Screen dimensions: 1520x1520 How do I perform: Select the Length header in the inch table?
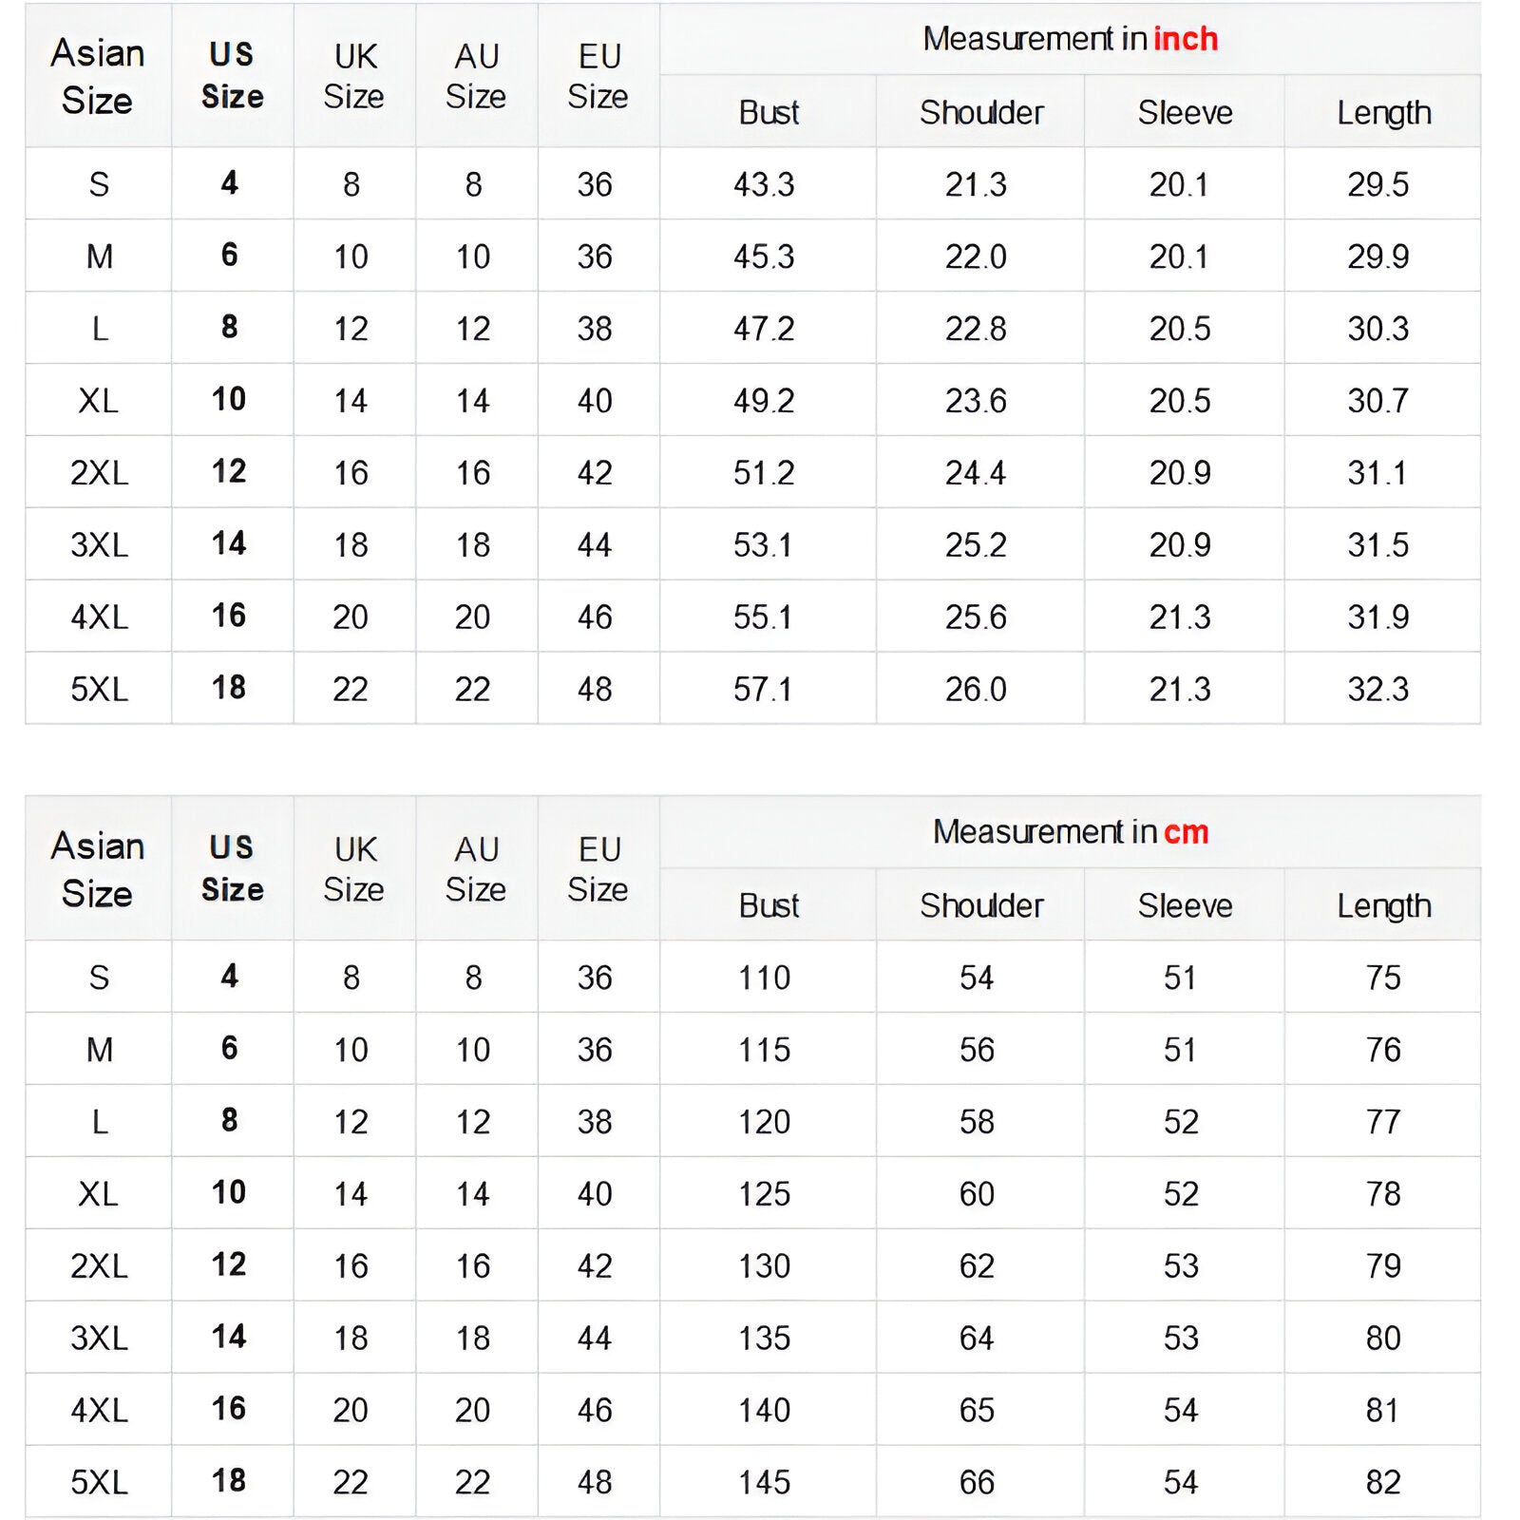pos(1383,113)
